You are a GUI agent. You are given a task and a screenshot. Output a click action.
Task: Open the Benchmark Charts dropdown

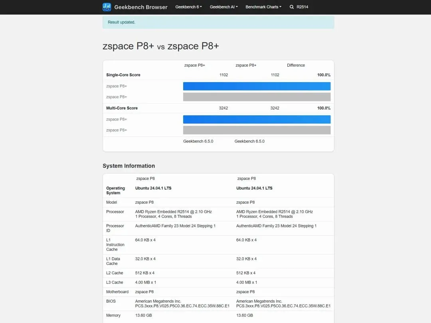[263, 7]
